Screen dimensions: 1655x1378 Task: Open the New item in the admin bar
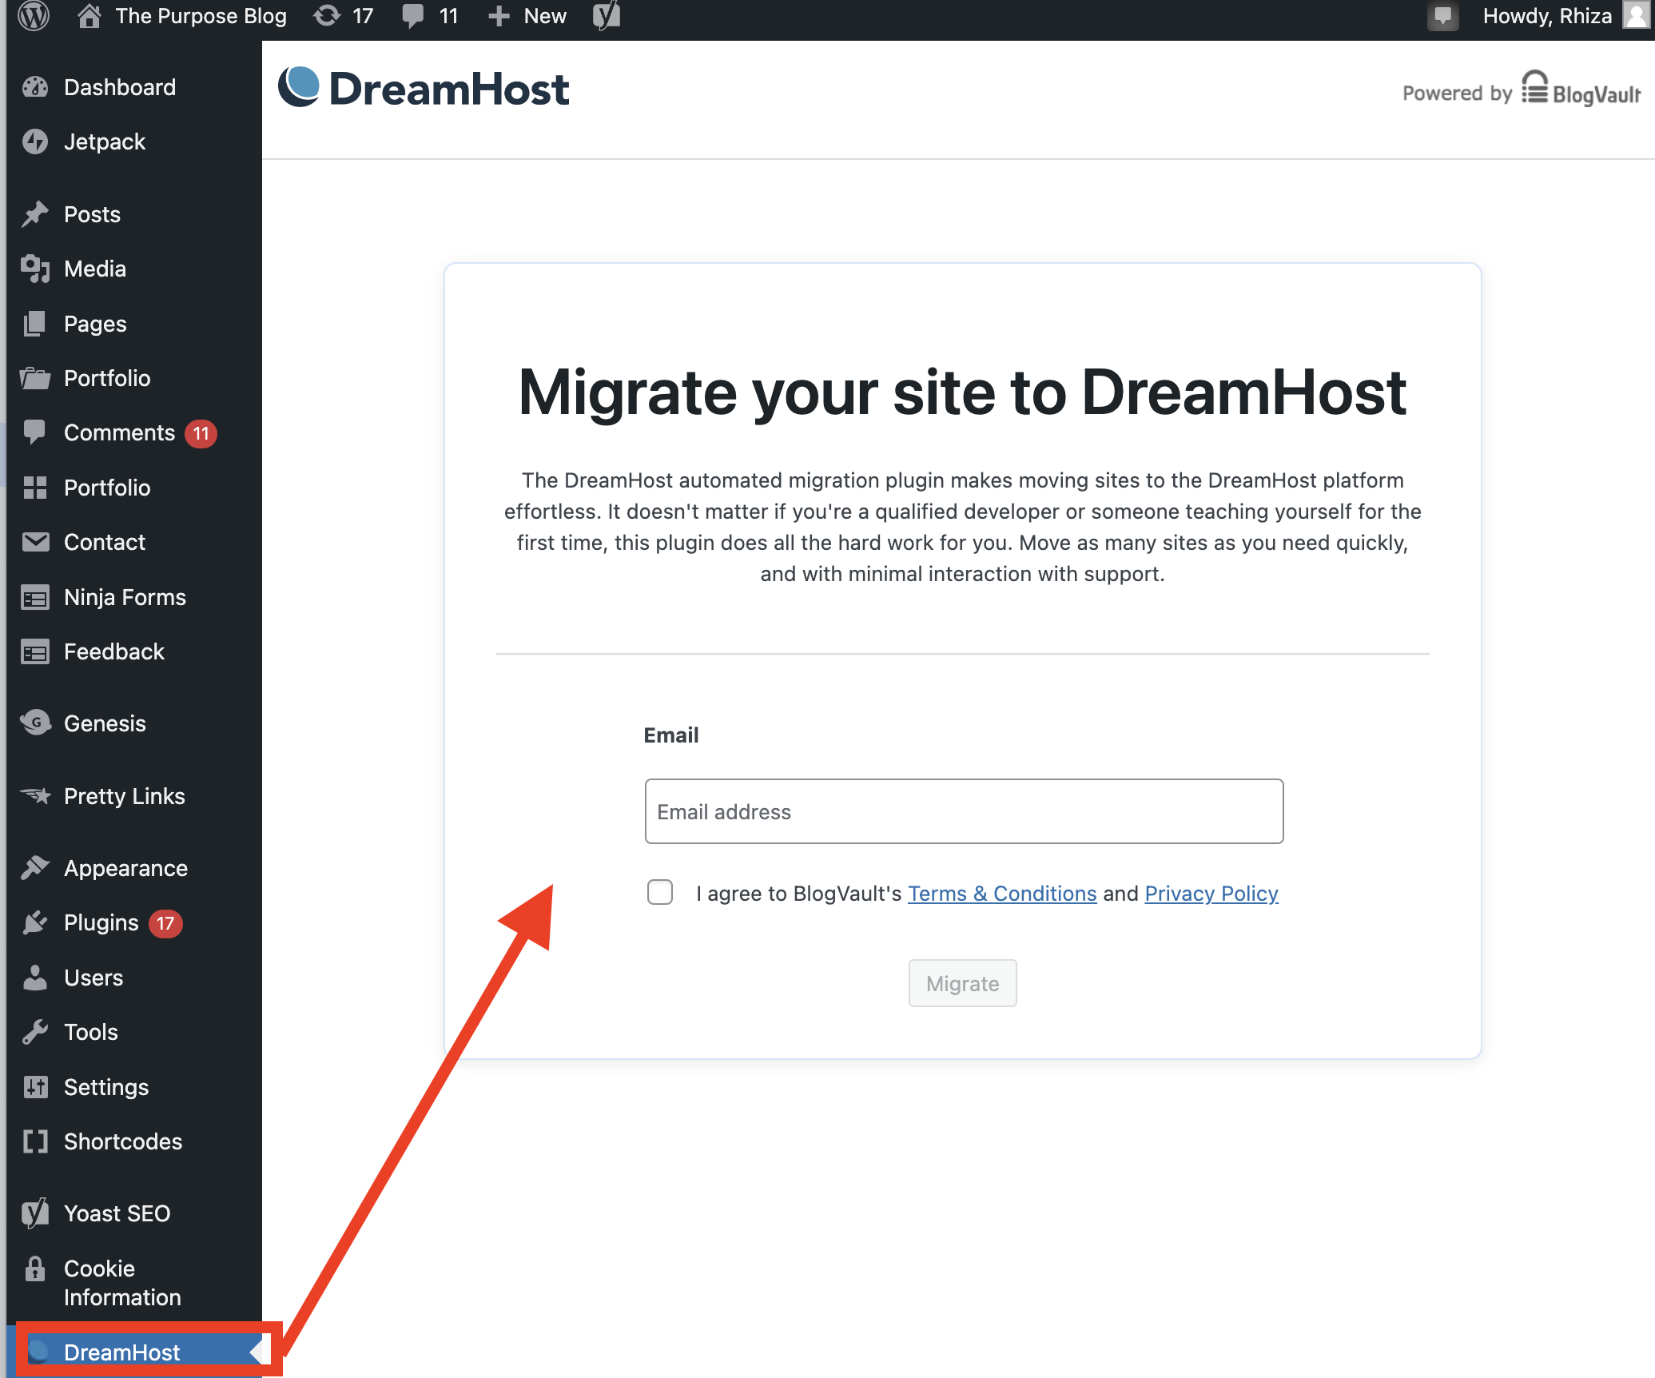526,15
